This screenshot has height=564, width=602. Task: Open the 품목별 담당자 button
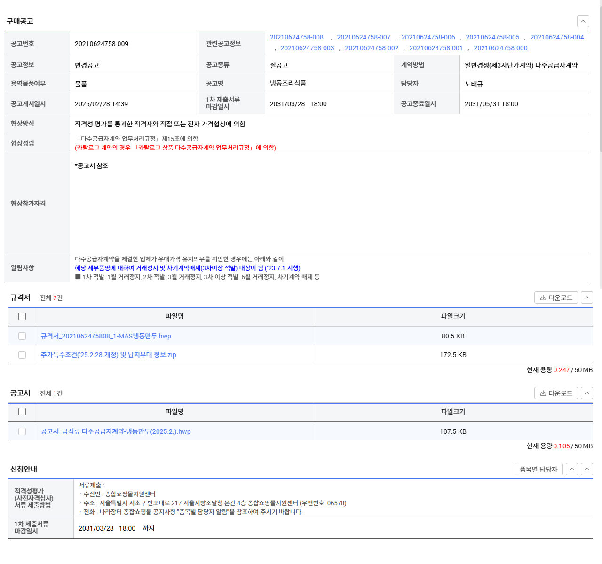pos(538,469)
